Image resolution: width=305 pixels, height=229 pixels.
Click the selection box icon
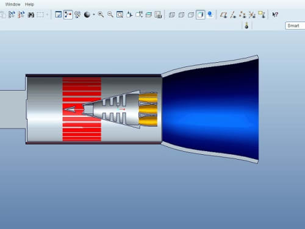[x=40, y=15]
